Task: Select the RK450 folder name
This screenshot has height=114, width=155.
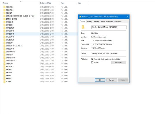Action: 9,76
